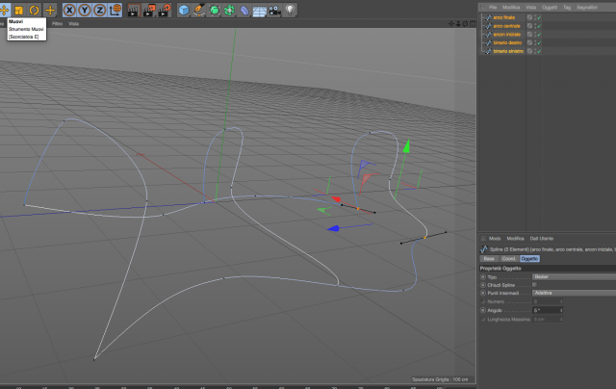Viewport: 616px width, 389px height.
Task: Open viewport Filtro menu
Action: coord(57,24)
